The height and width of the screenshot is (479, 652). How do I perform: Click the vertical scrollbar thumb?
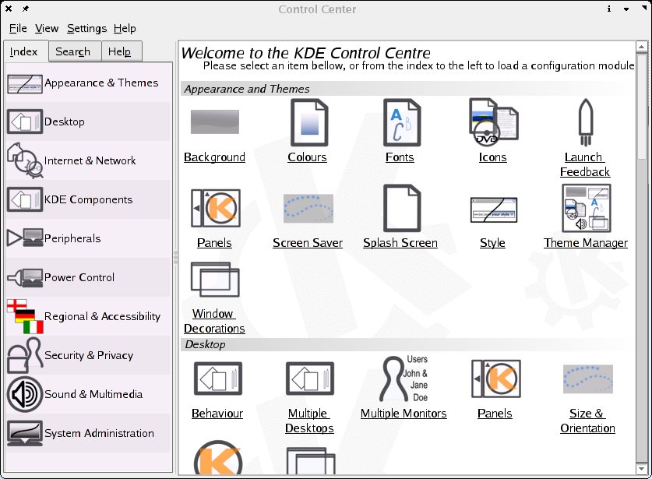[x=642, y=106]
